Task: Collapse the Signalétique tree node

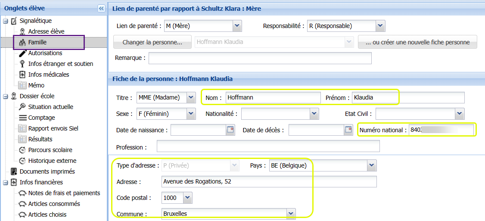Action: (6, 21)
